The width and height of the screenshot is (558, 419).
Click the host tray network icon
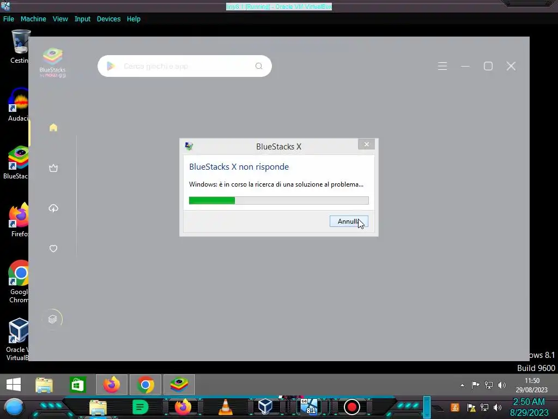484,408
